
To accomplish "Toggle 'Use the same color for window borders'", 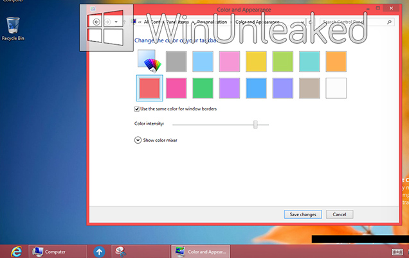I will click(138, 109).
